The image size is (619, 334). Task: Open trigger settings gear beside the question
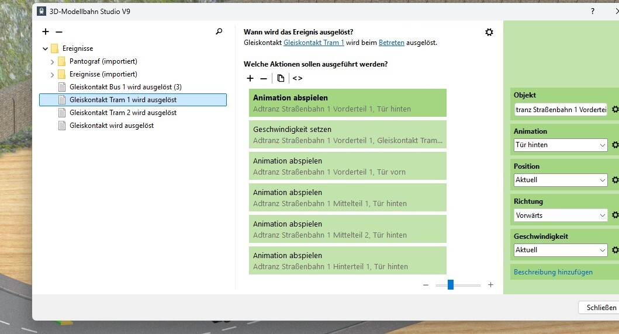pos(489,32)
